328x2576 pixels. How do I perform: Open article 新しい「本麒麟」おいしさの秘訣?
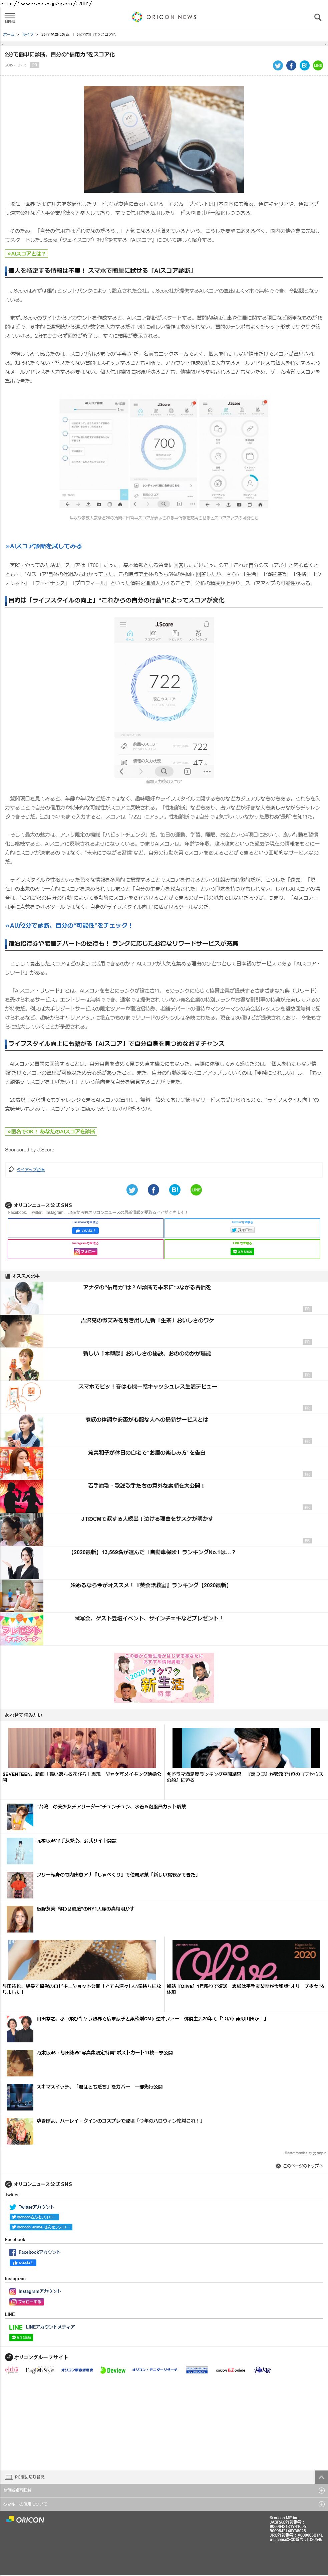(147, 1353)
